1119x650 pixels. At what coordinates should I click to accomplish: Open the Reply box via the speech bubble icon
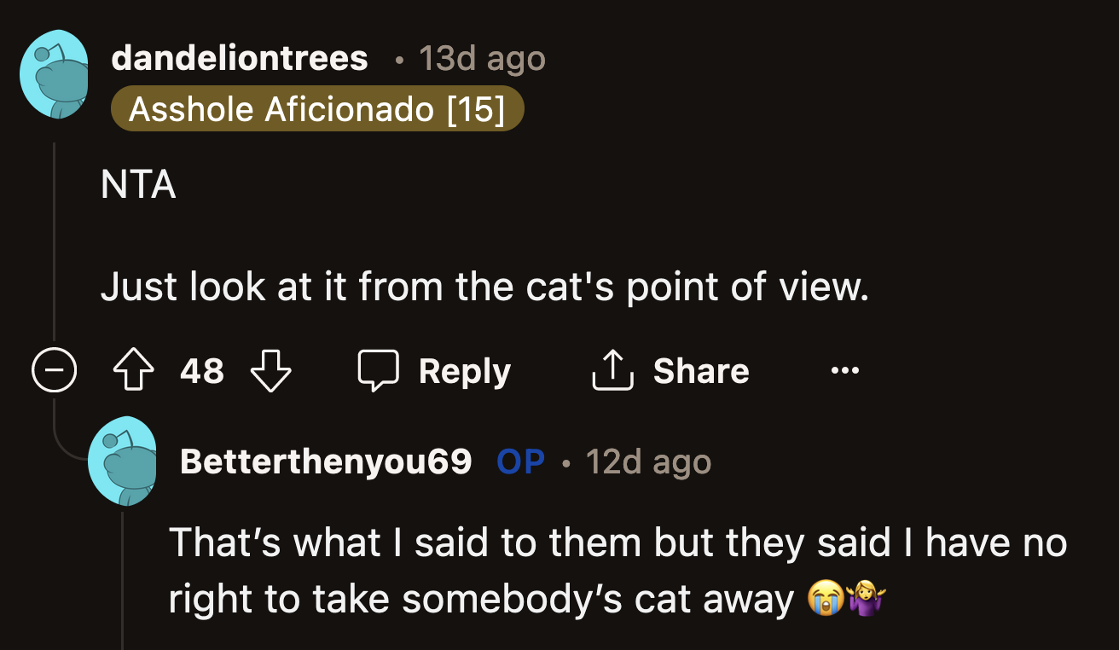click(379, 369)
